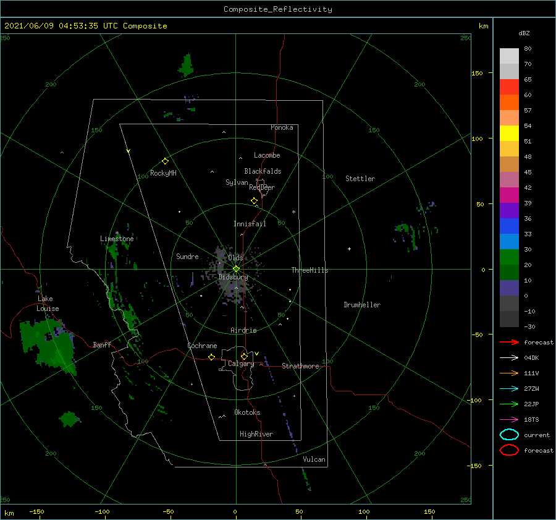Image resolution: width=556 pixels, height=520 pixels.
Task: Click the Didsbury town label
Action: [x=233, y=277]
